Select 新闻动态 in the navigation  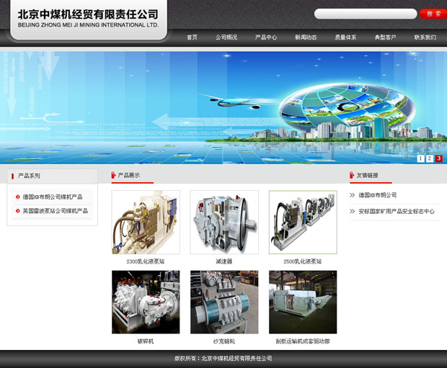tap(306, 37)
